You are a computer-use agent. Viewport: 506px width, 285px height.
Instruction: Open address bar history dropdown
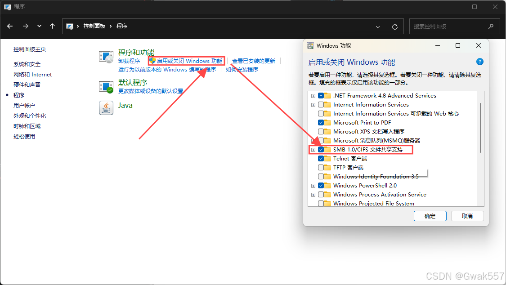click(x=377, y=27)
